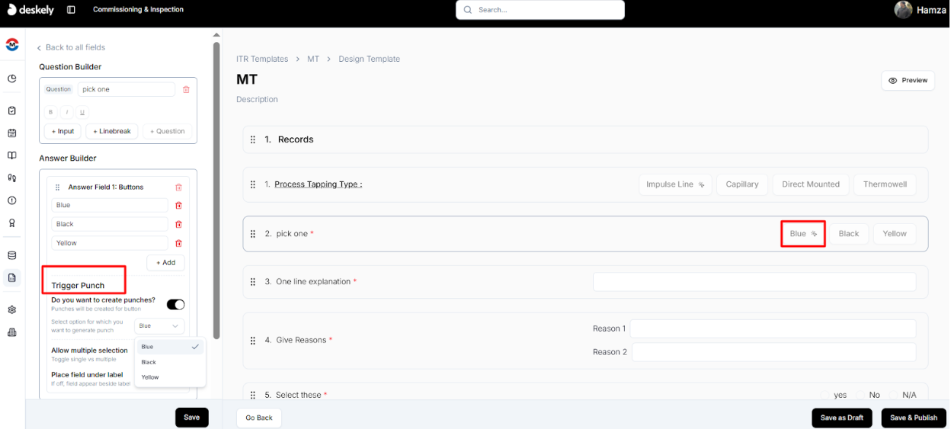Select the 'yes' radio option
Screen dimensions: 951x429
coord(825,395)
